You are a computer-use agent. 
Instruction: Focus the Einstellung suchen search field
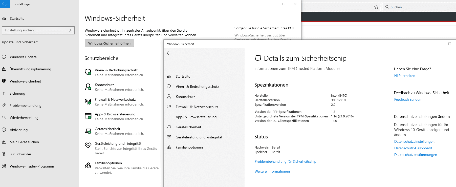pyautogui.click(x=38, y=30)
